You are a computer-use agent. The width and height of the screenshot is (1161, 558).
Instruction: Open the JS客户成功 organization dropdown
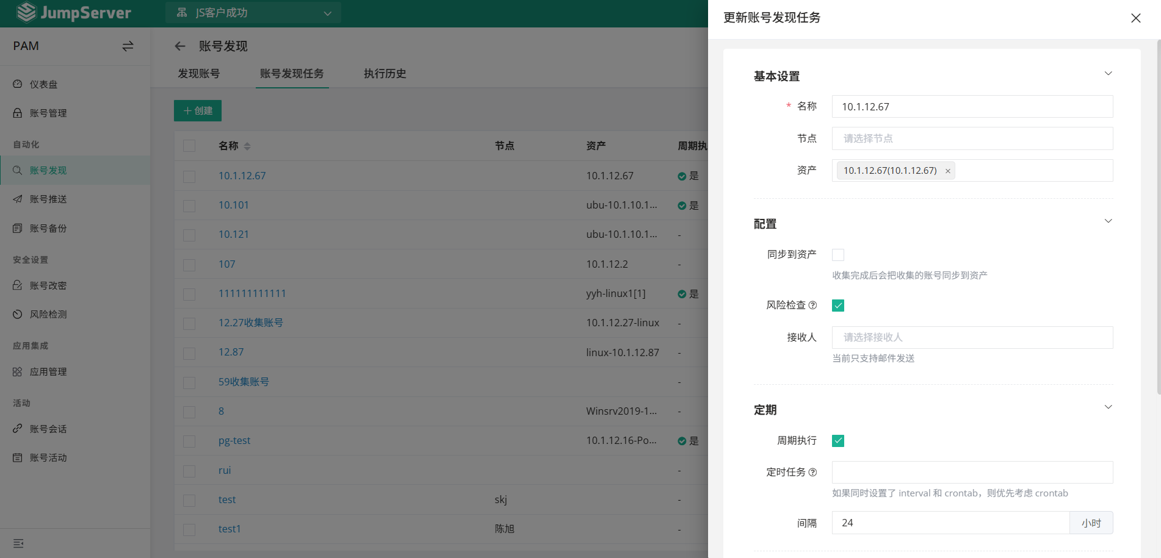tap(253, 12)
